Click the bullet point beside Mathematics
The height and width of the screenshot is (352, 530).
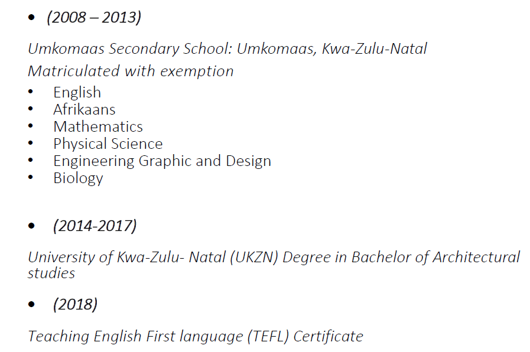tap(31, 127)
